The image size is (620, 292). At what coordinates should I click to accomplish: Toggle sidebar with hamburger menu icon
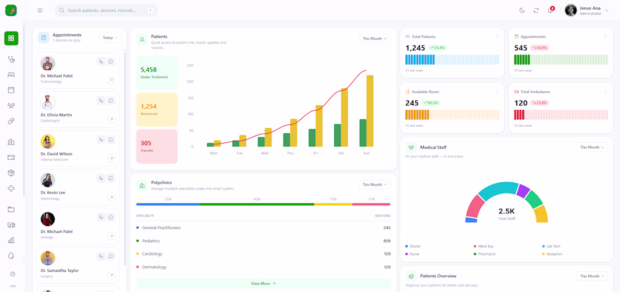40,10
